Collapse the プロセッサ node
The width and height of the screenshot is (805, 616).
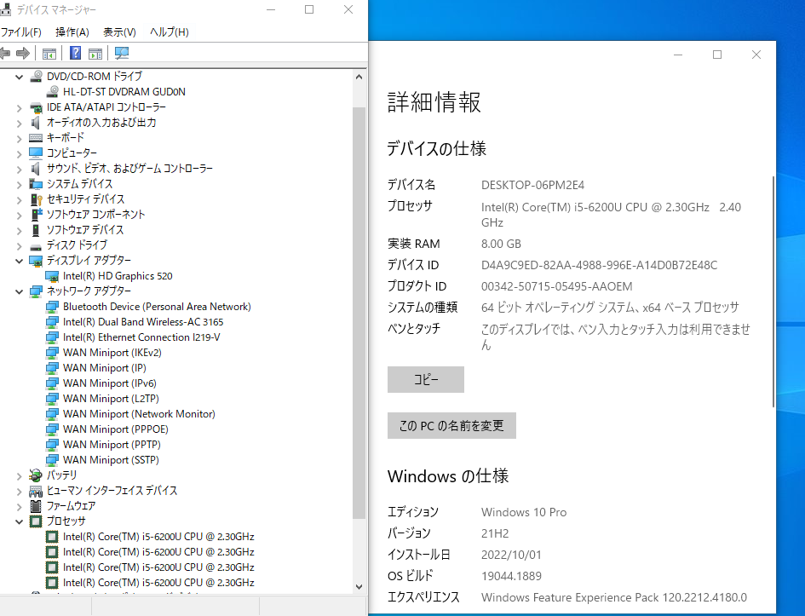point(19,521)
